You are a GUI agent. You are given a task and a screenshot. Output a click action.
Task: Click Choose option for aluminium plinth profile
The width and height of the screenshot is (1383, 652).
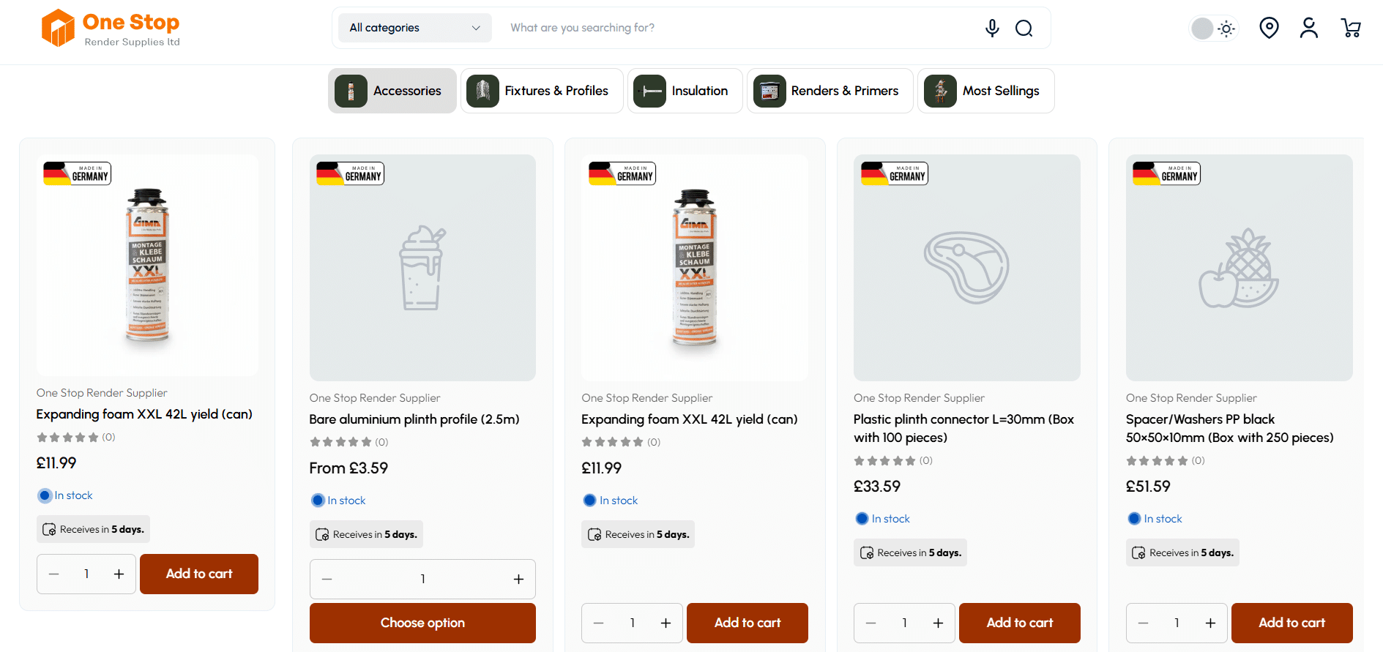(x=422, y=623)
